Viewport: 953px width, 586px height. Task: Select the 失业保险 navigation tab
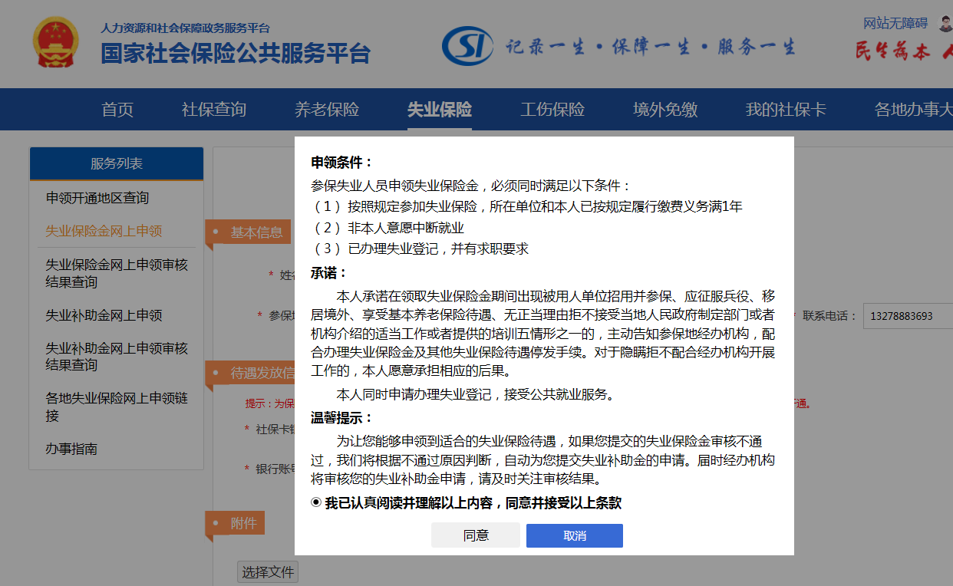[x=440, y=110]
